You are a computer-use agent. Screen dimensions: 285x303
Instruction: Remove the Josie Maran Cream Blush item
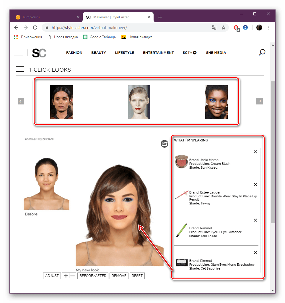(255, 152)
